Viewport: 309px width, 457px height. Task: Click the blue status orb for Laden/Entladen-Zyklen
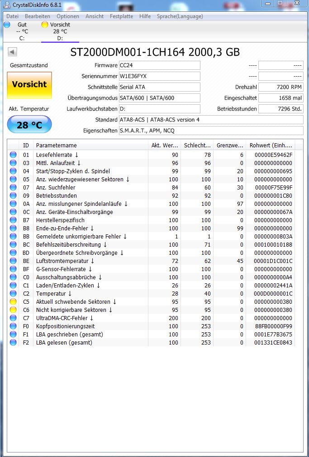pos(13,285)
